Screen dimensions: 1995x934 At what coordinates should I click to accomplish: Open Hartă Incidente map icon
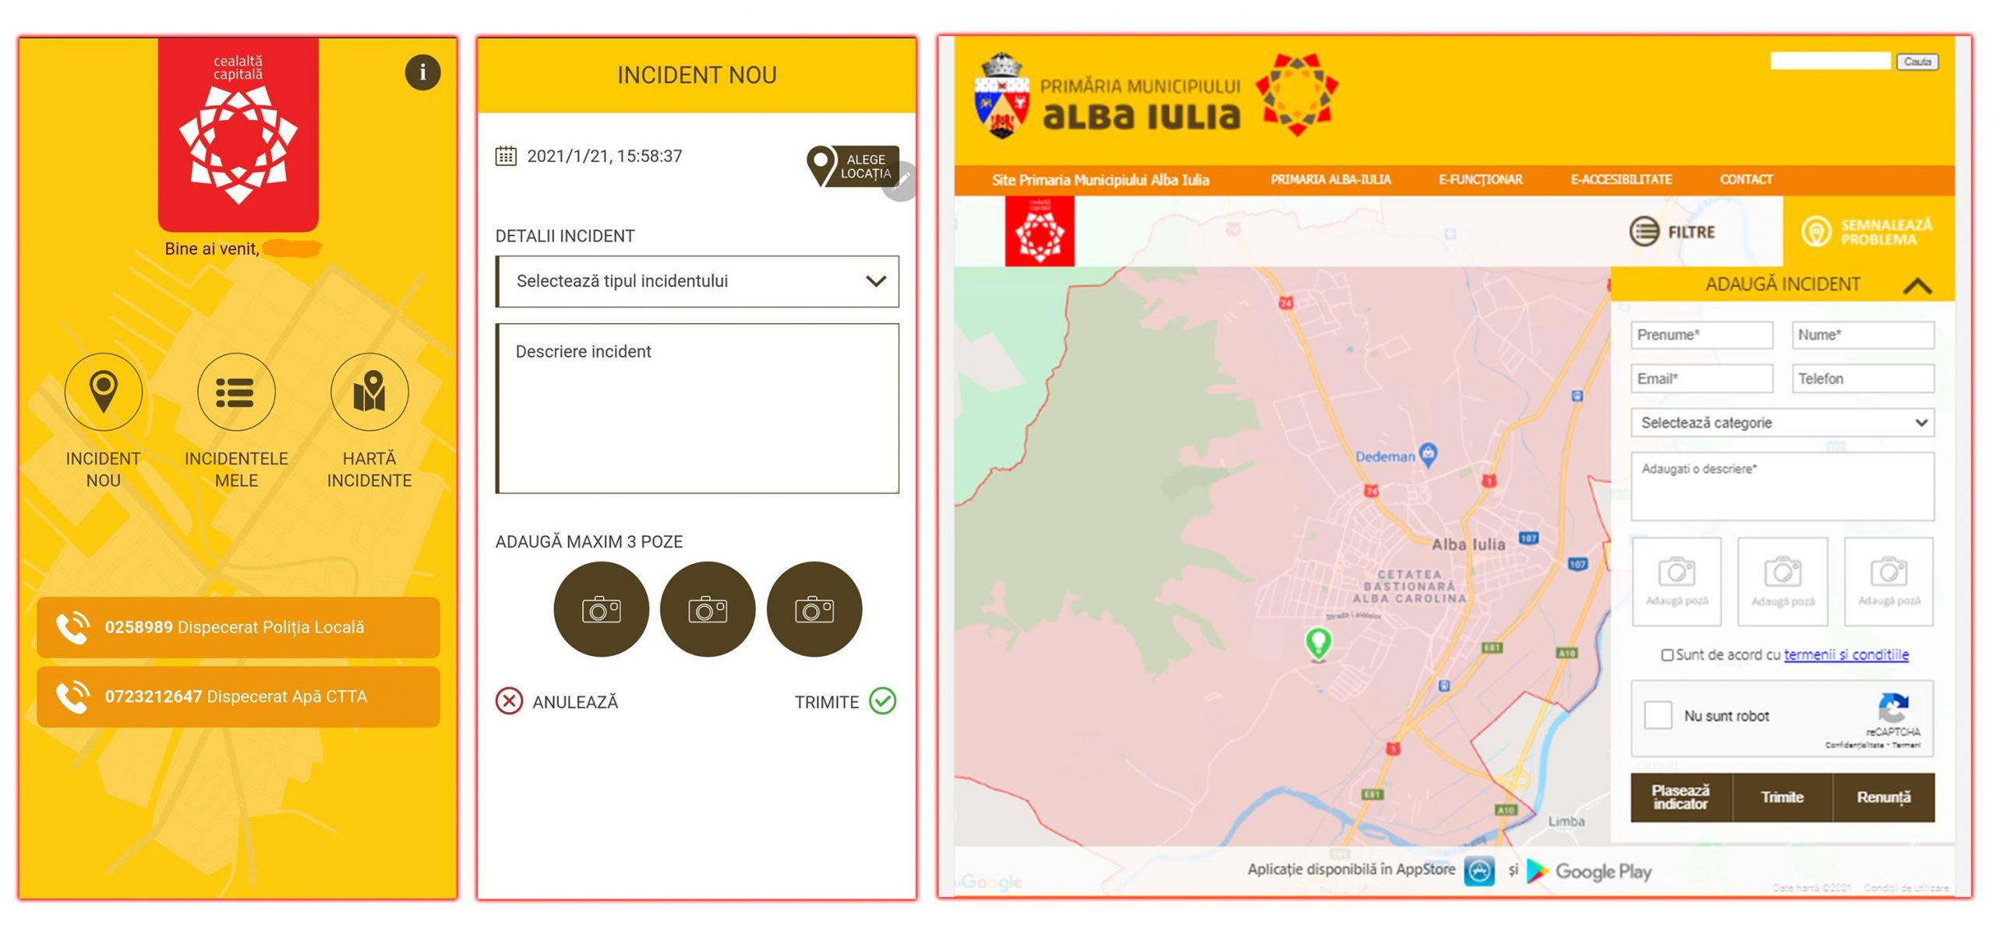[x=369, y=391]
